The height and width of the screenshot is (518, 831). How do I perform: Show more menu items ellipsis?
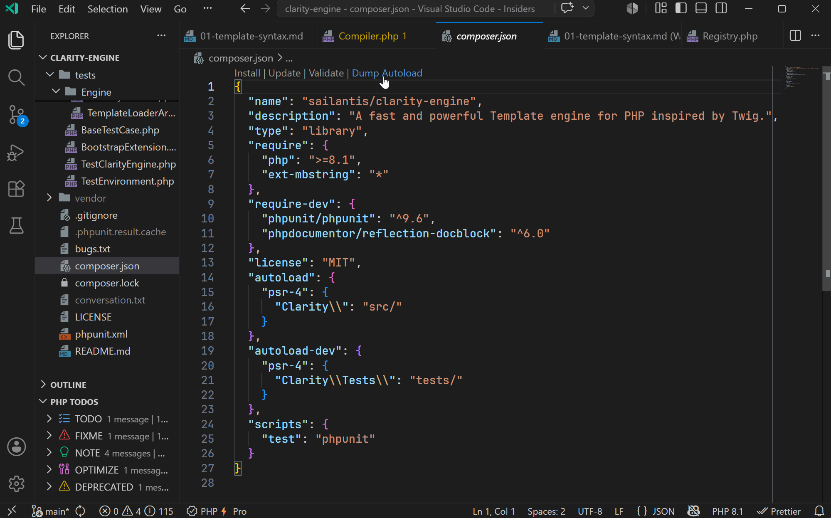tap(207, 9)
